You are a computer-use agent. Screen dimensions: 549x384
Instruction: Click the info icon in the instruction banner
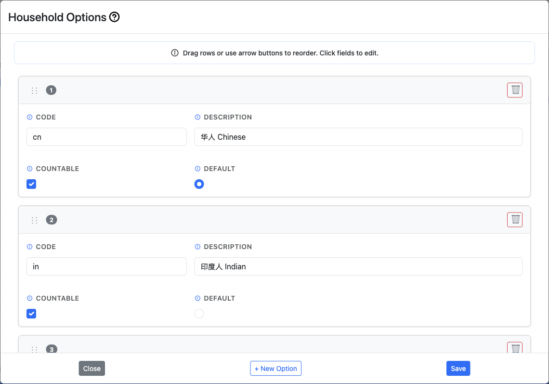[x=174, y=53]
